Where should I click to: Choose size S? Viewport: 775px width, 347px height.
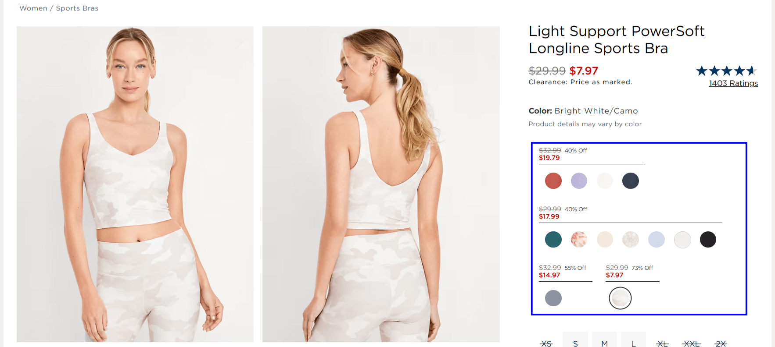(575, 343)
